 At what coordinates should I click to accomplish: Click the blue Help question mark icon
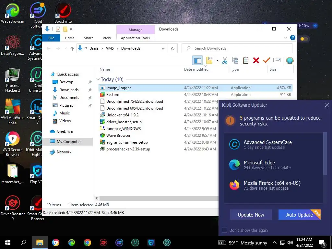(x=293, y=38)
